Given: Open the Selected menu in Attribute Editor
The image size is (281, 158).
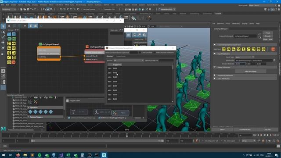Looking at the screenshot, I should pos(220,24).
